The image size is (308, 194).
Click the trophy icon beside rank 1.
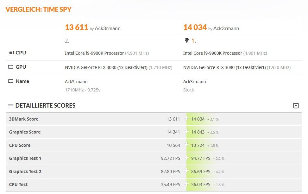[x=187, y=41]
